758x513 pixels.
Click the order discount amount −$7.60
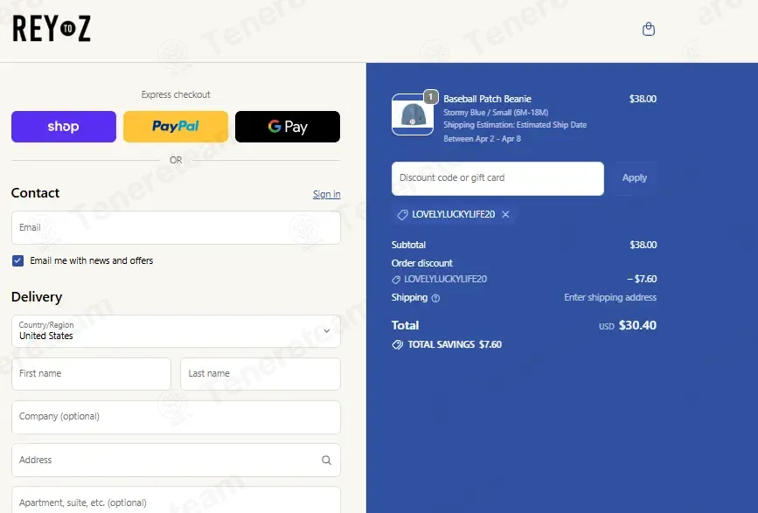642,279
